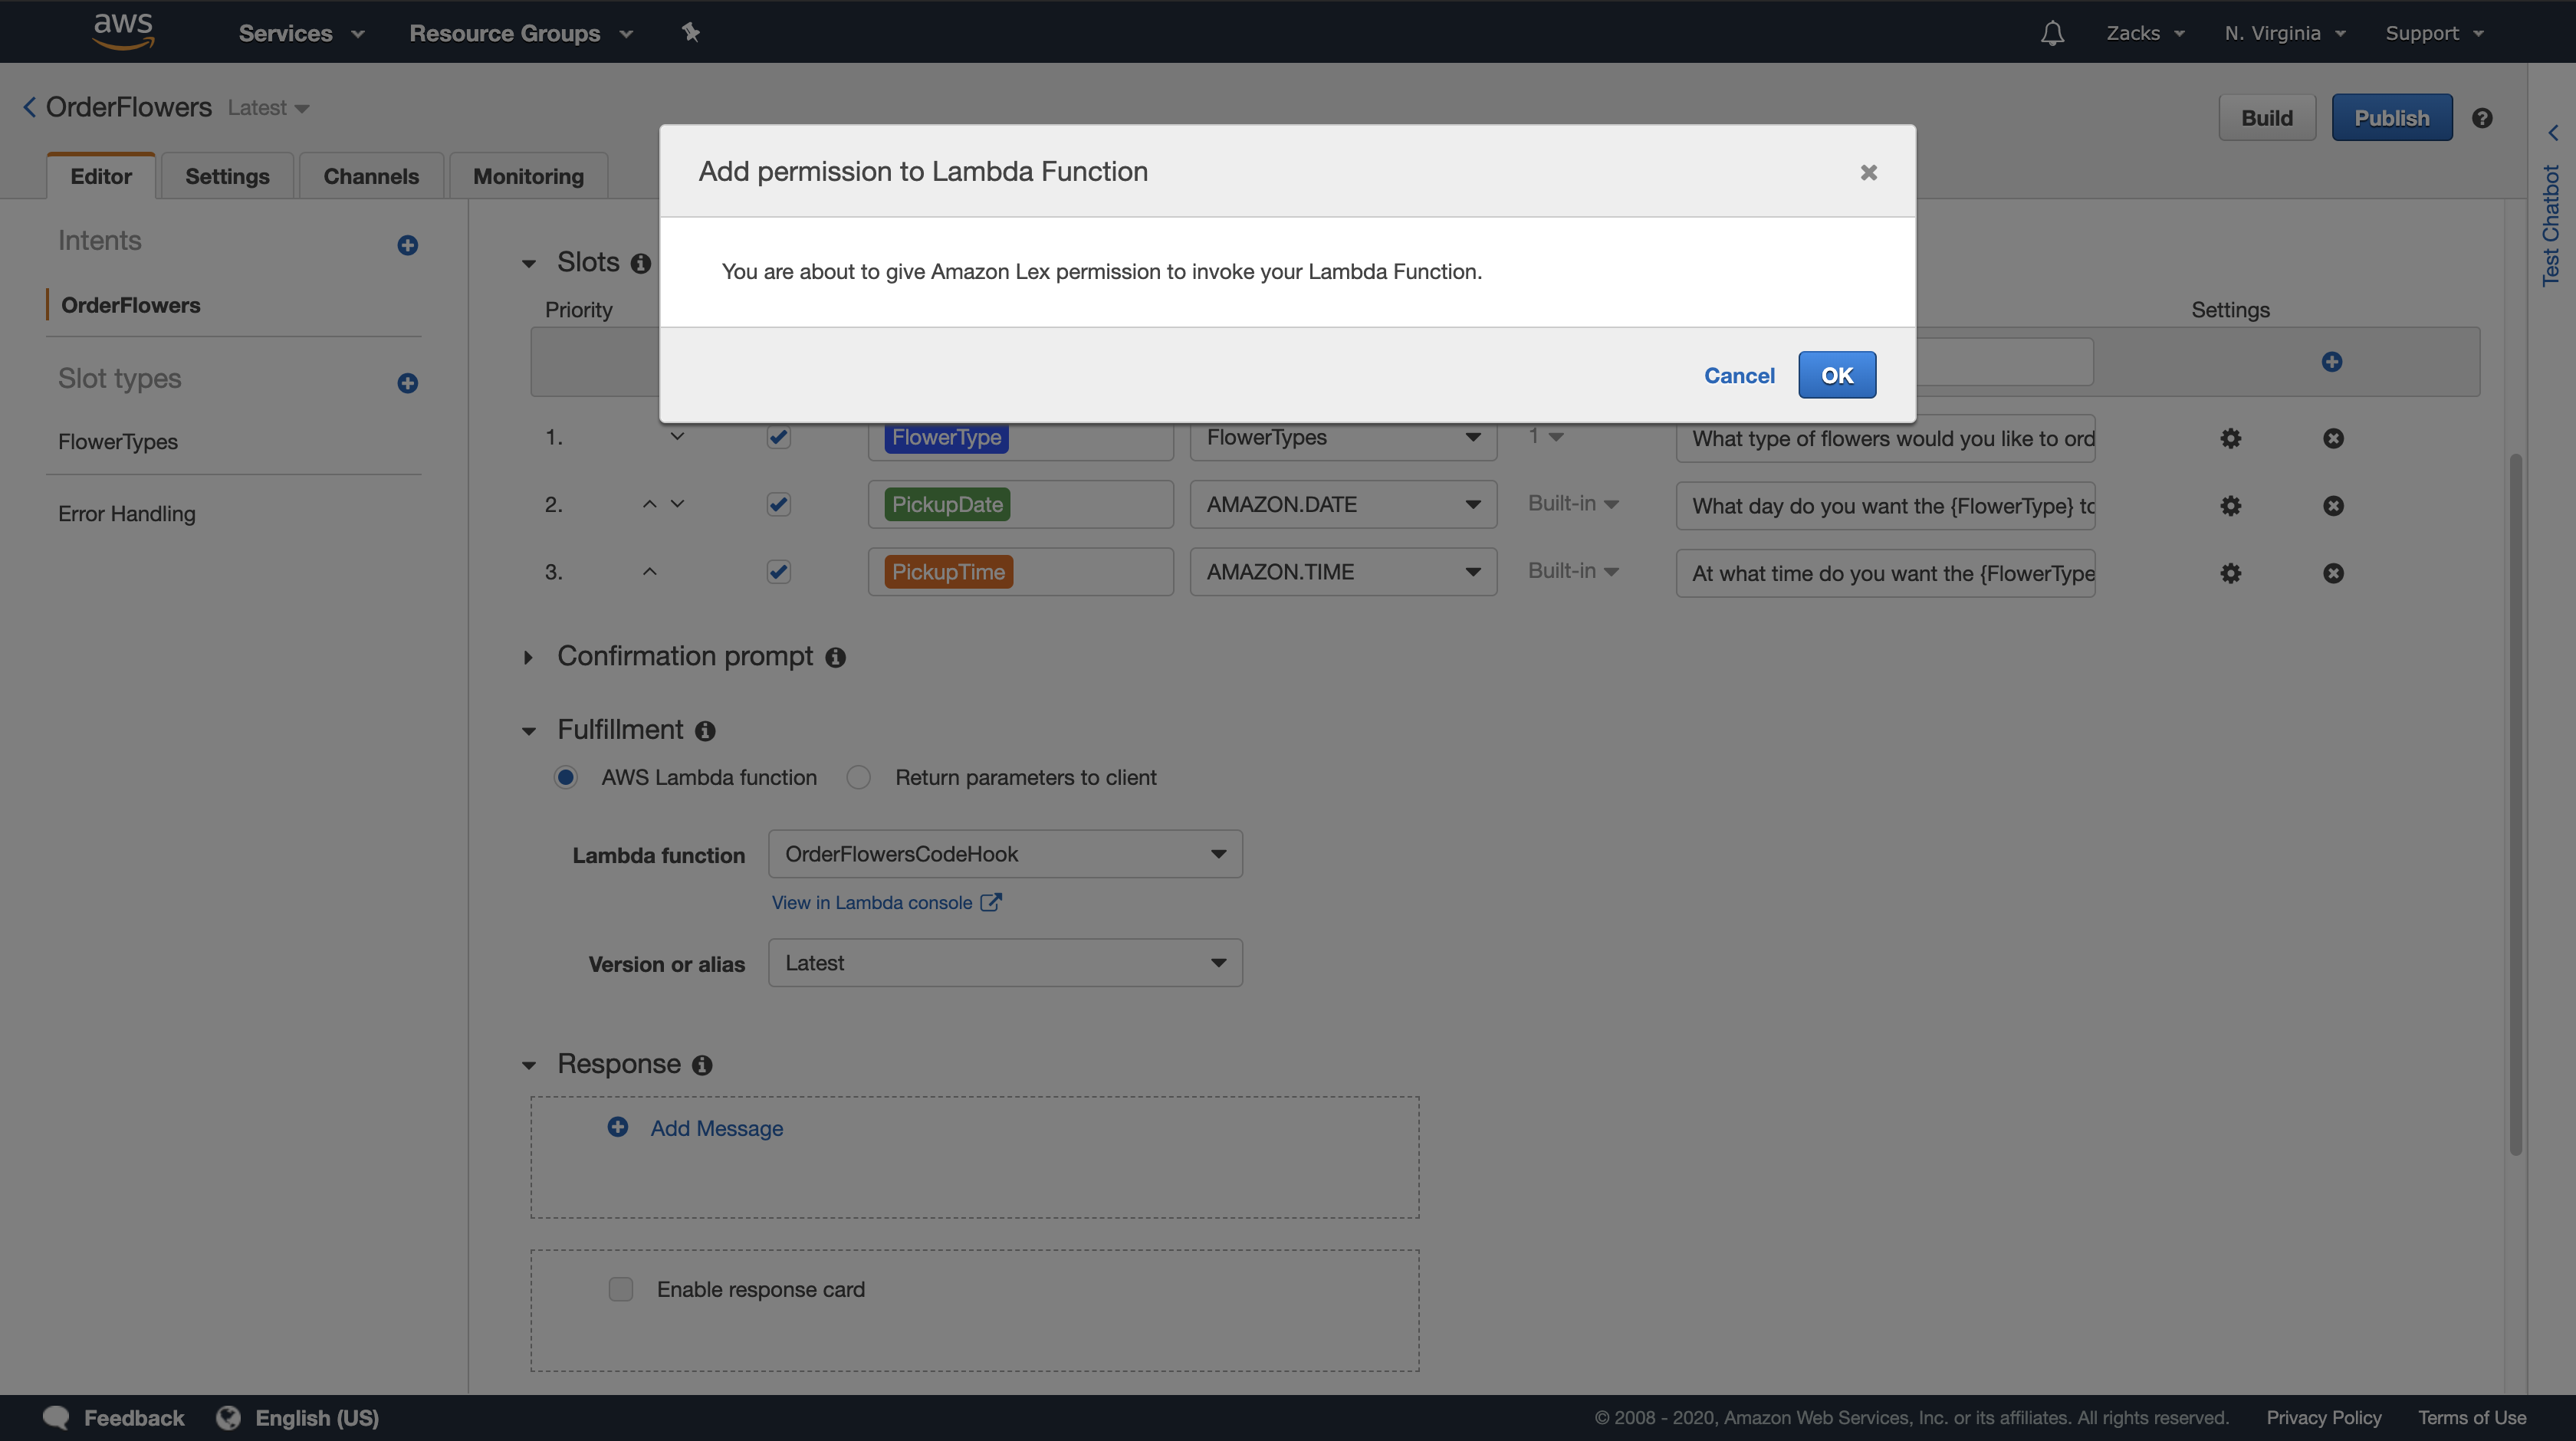Open the Lambda function dropdown
The height and width of the screenshot is (1441, 2576).
click(x=1005, y=854)
